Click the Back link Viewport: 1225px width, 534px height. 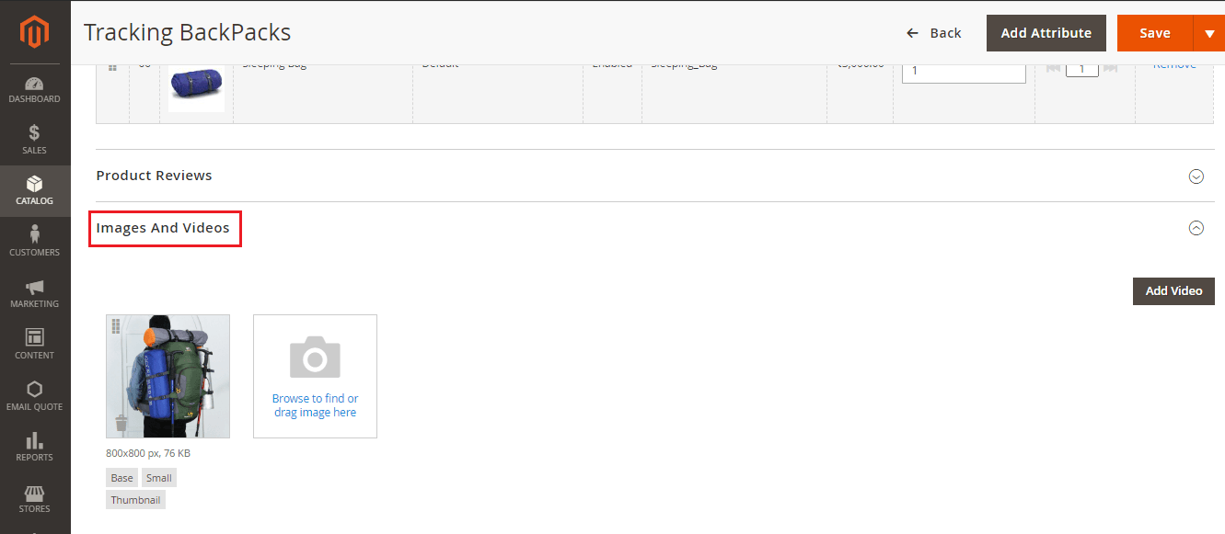(933, 33)
